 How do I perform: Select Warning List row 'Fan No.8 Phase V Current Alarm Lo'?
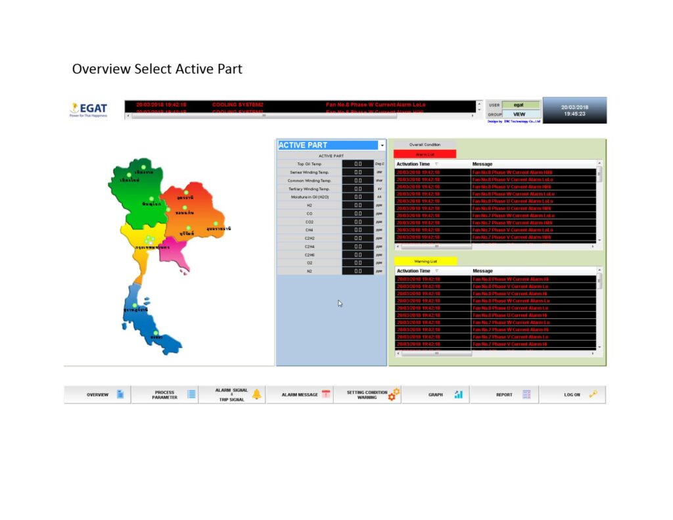point(496,287)
